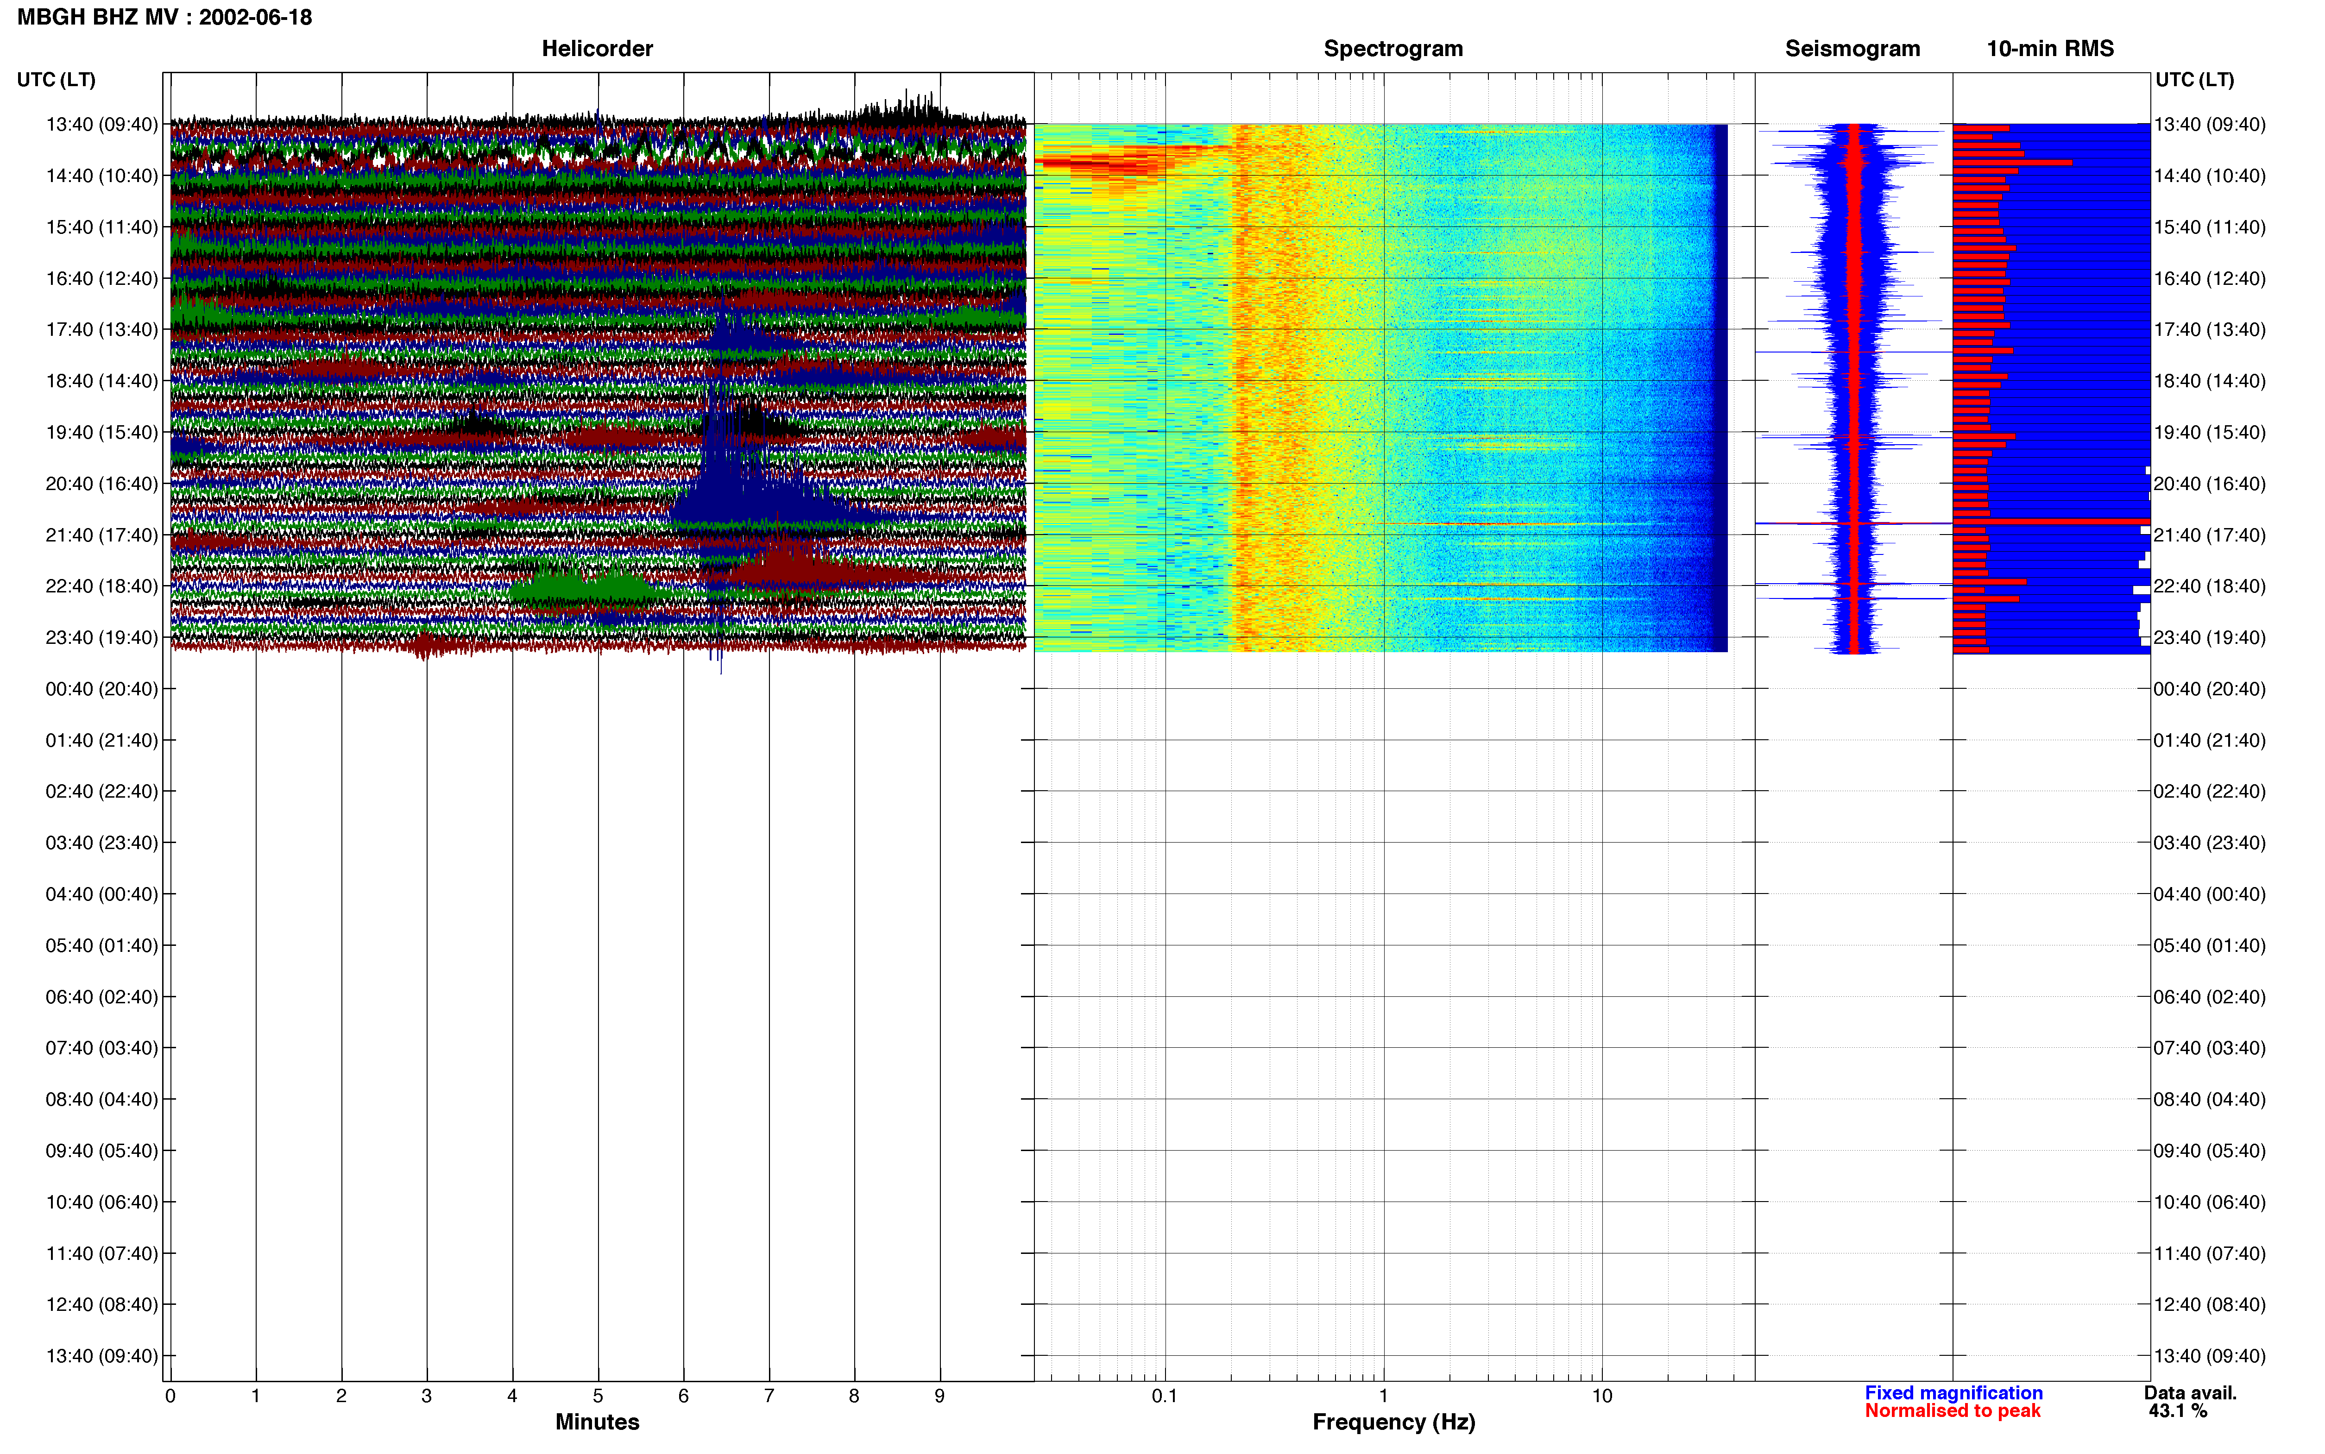Click the left '22:40 (18:40)' time label

[102, 585]
